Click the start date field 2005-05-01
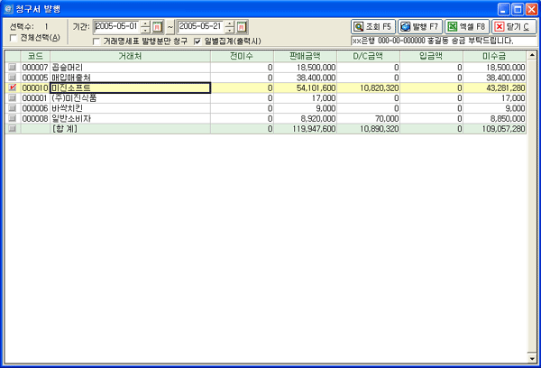 point(117,26)
